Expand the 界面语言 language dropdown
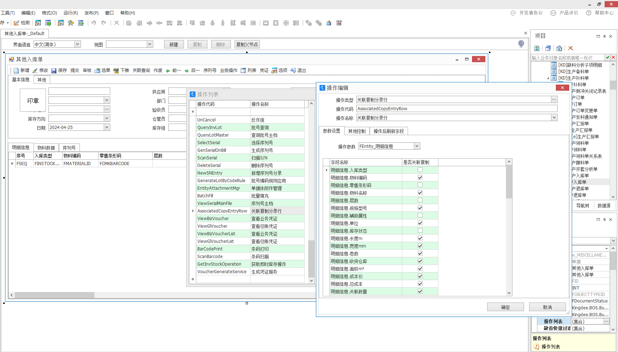The image size is (618, 352). 77,44
